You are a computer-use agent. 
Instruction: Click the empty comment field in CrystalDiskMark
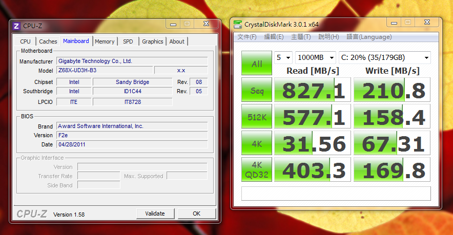point(336,194)
